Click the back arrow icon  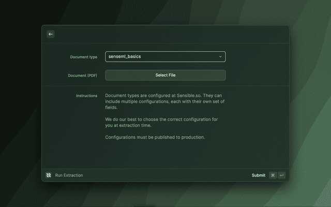(51, 34)
